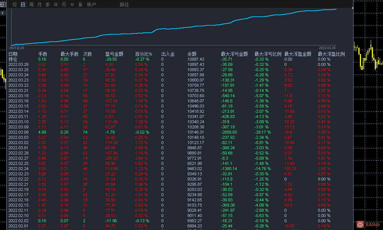Select the 2022.03.01 date row

pos(19,148)
